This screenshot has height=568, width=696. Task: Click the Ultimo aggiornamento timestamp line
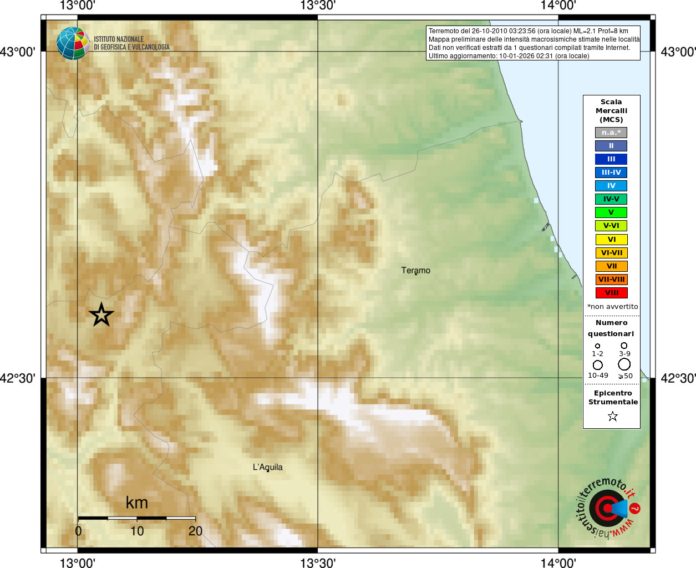click(x=509, y=56)
